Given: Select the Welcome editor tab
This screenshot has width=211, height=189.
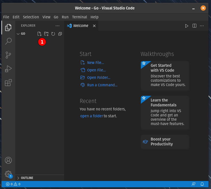Looking at the screenshot, I should tap(81, 26).
